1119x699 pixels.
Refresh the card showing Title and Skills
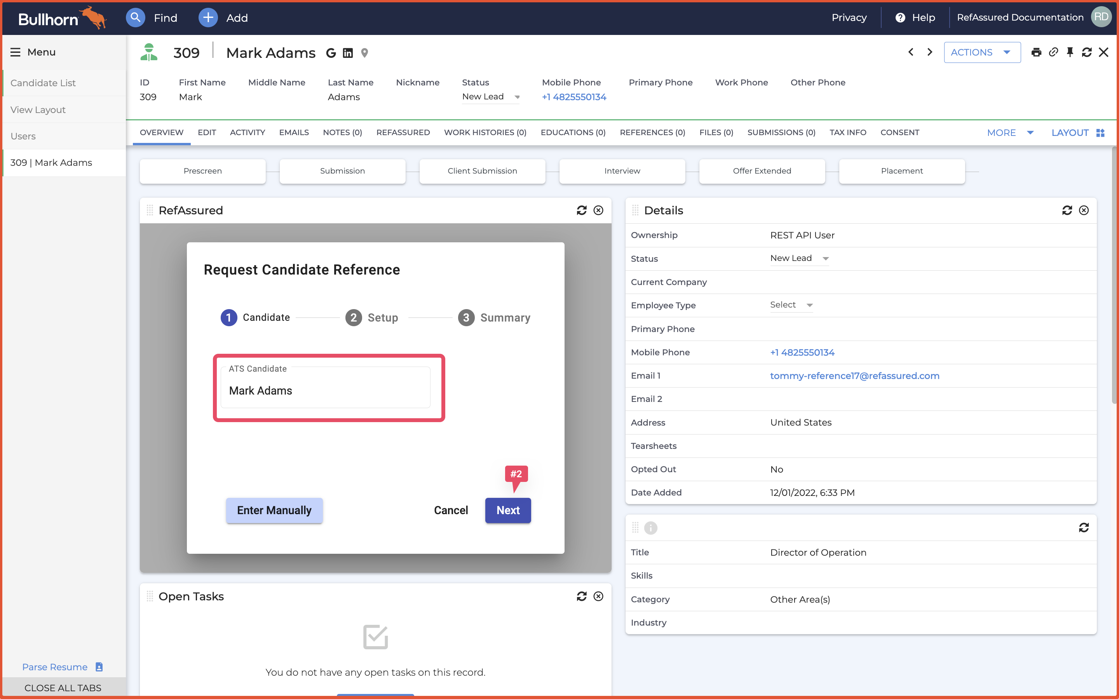point(1084,527)
